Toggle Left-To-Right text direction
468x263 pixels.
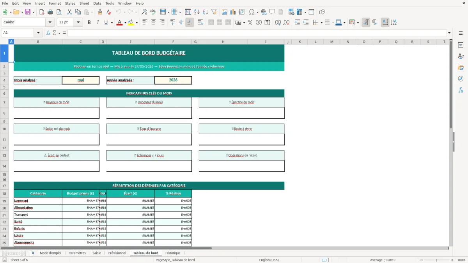(x=366, y=23)
